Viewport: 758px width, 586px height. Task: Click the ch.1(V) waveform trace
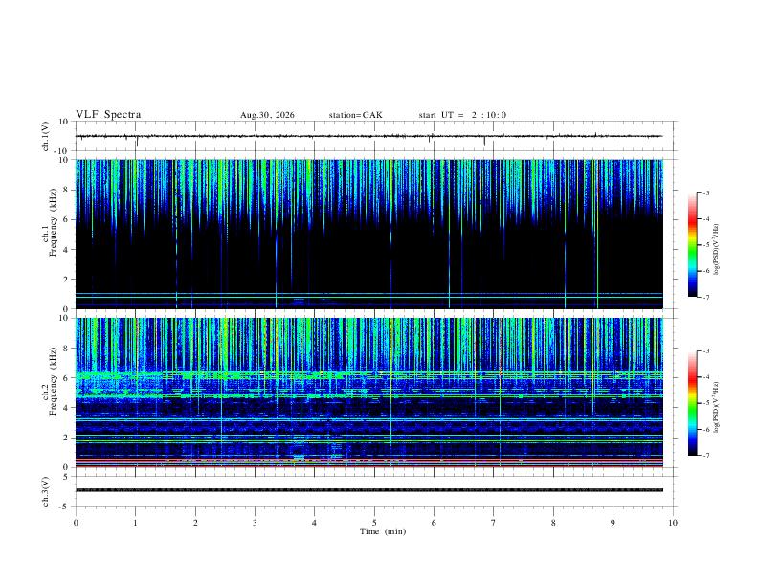368,136
